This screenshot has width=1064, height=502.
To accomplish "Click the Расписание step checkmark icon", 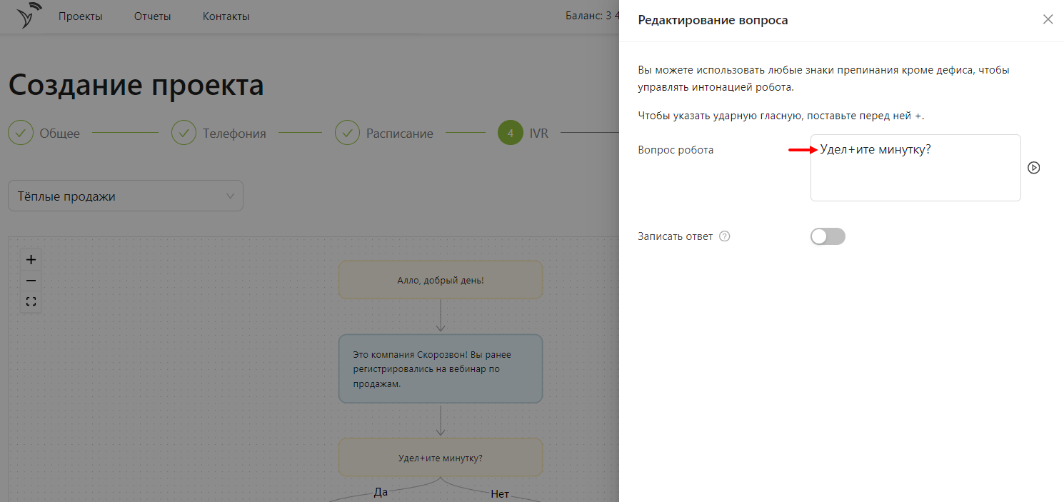I will (x=347, y=133).
